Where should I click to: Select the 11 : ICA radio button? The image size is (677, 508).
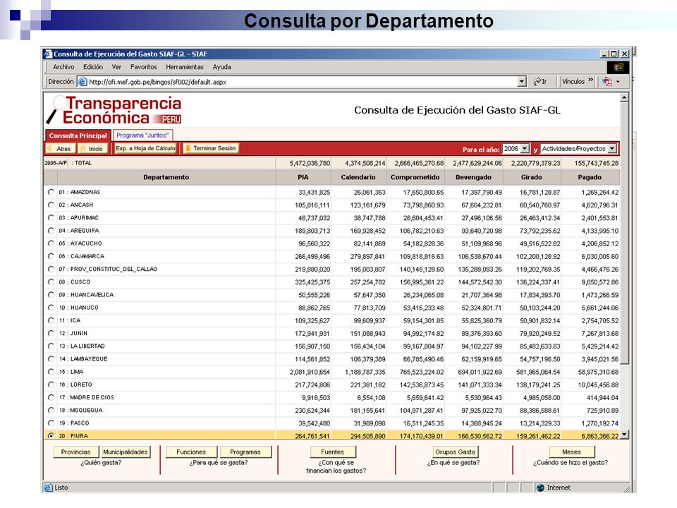point(51,320)
